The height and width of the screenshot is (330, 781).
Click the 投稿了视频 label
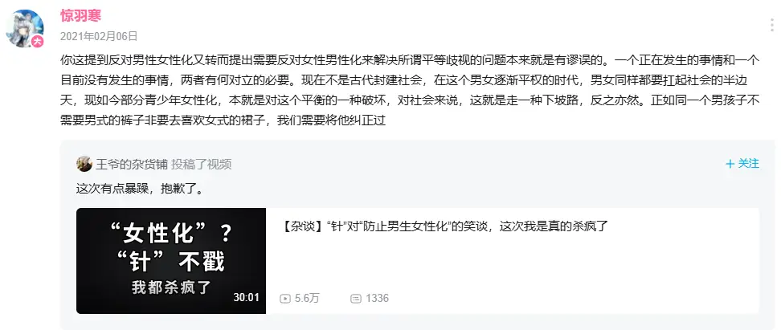pos(201,165)
